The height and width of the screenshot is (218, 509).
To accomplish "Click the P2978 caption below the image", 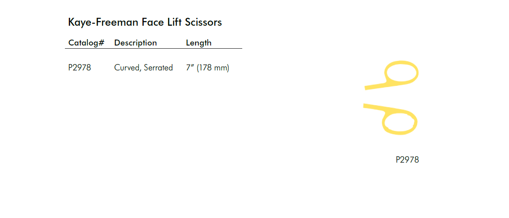I will click(x=407, y=160).
